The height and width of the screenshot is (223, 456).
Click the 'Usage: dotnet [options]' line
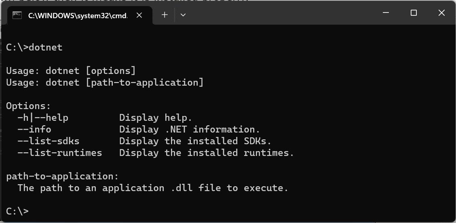(71, 71)
